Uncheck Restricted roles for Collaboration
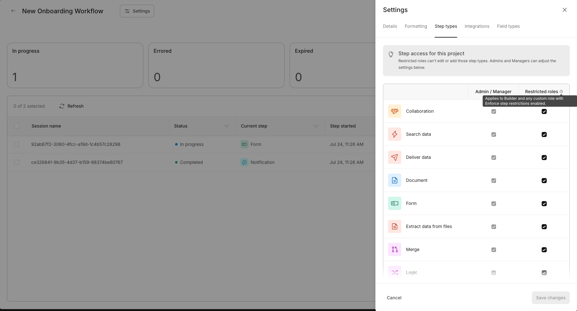Screen dimensions: 577x311 click(544, 111)
